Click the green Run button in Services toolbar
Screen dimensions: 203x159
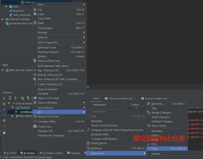(4, 98)
